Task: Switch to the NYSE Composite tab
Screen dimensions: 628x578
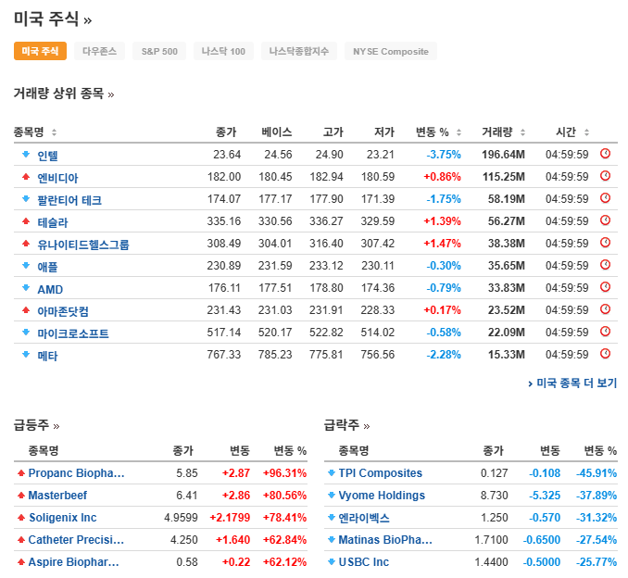Action: (391, 51)
